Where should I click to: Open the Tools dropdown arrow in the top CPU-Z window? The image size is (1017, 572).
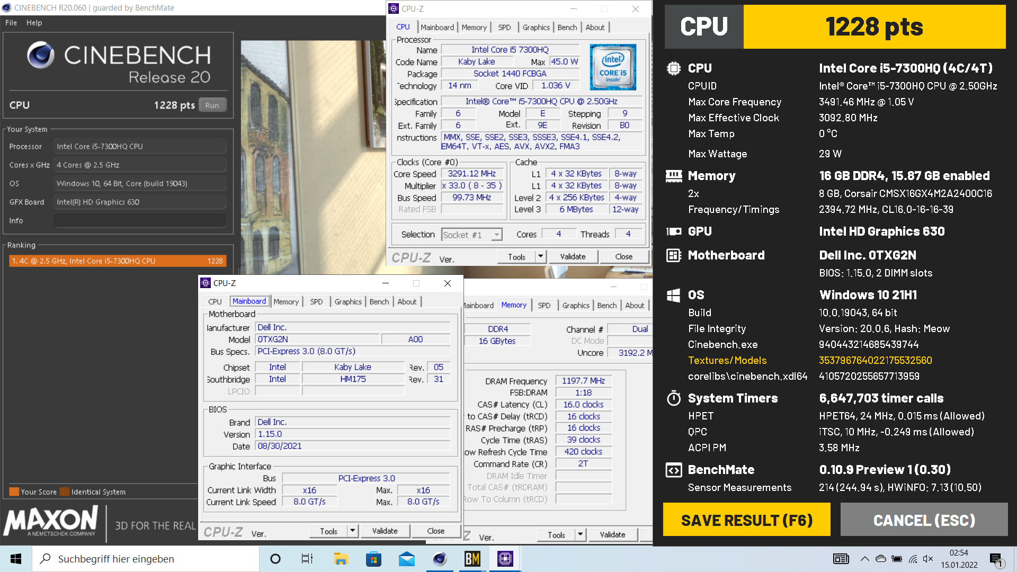pos(541,256)
